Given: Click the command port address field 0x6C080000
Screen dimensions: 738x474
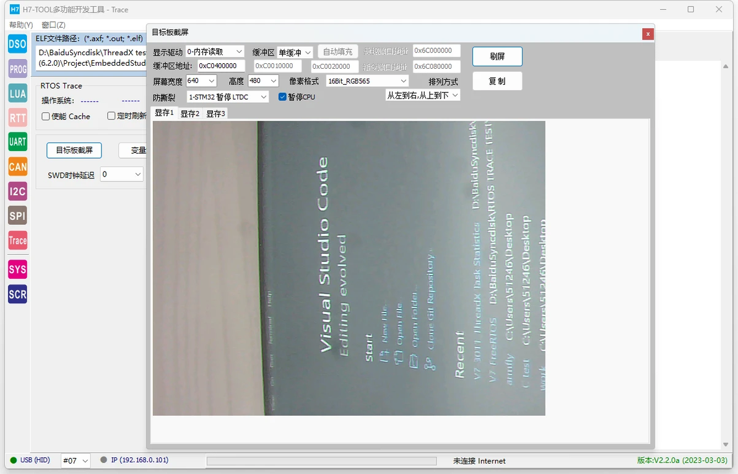Looking at the screenshot, I should [436, 66].
